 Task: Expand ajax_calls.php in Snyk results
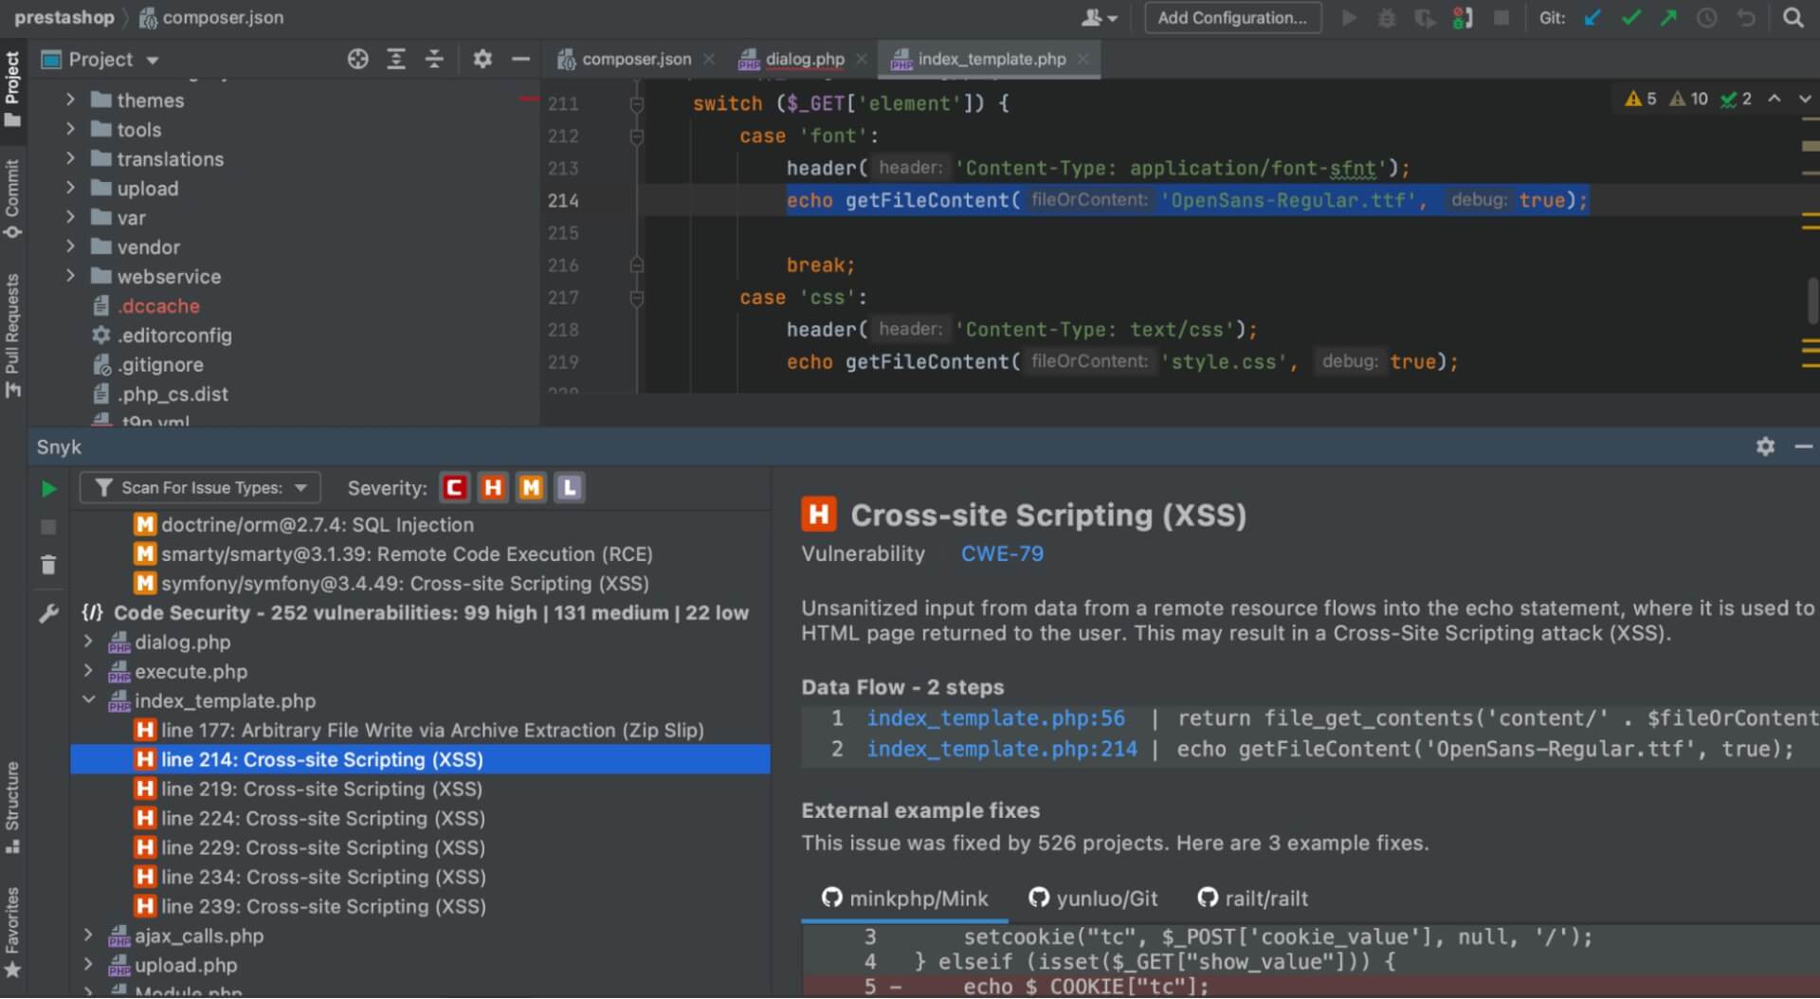click(x=88, y=935)
